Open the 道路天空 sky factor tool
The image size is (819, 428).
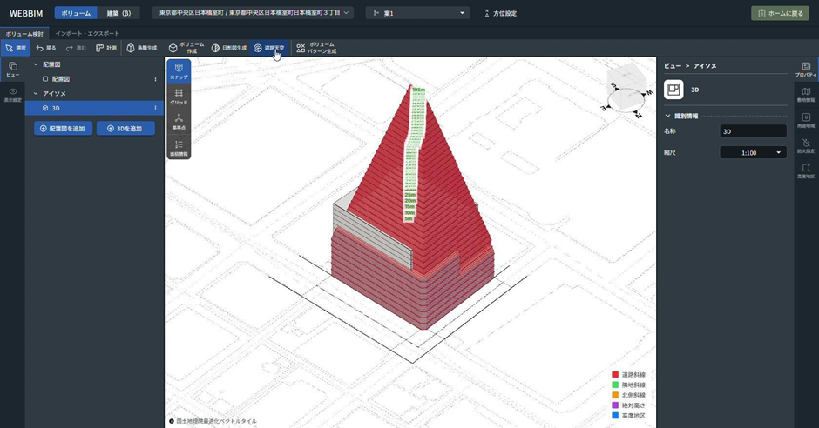coord(269,48)
